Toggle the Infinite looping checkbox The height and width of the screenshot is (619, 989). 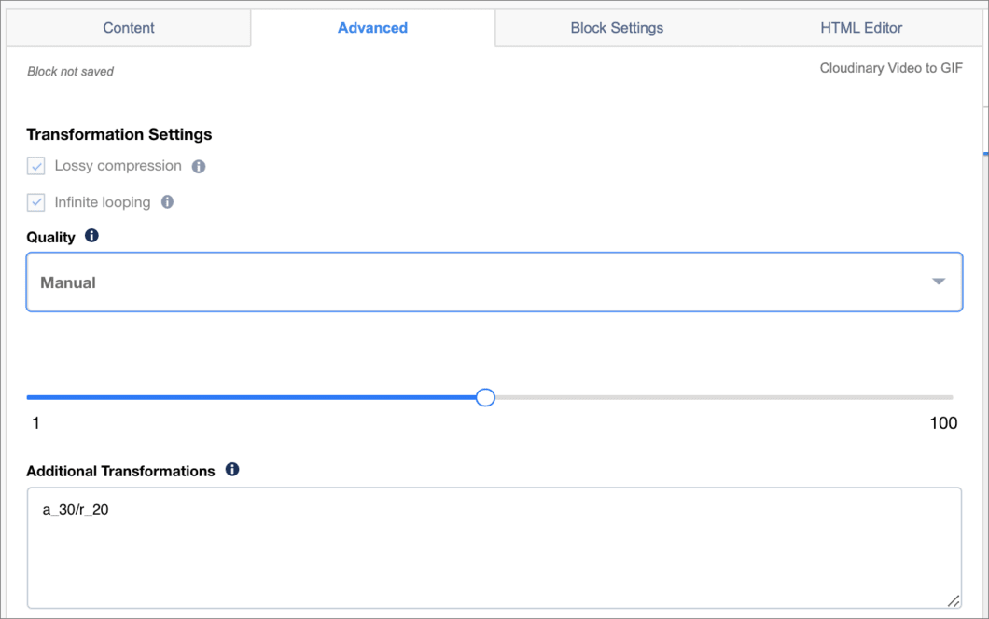(x=36, y=202)
